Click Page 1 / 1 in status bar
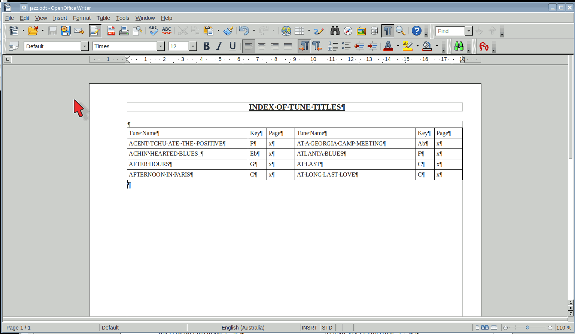575x334 pixels. tap(18, 327)
